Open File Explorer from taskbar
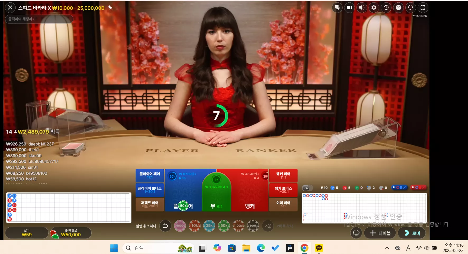 [x=246, y=248]
